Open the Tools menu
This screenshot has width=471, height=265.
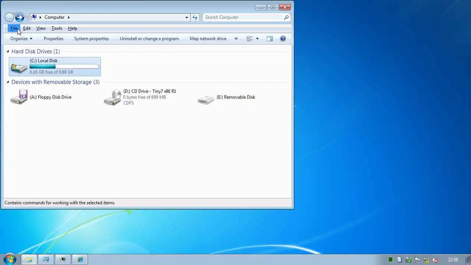(x=57, y=28)
